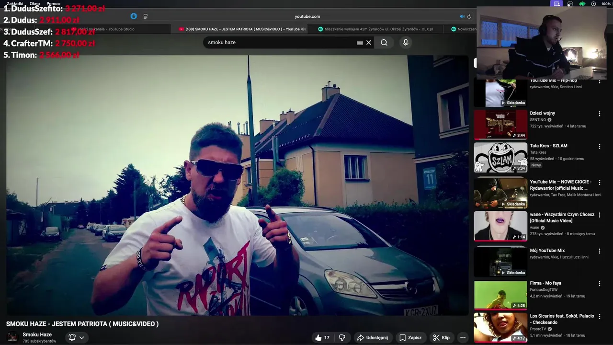This screenshot has height=345, width=613.
Task: Switch to OLX Mieszkanie wynajem tab
Action: pos(376,29)
